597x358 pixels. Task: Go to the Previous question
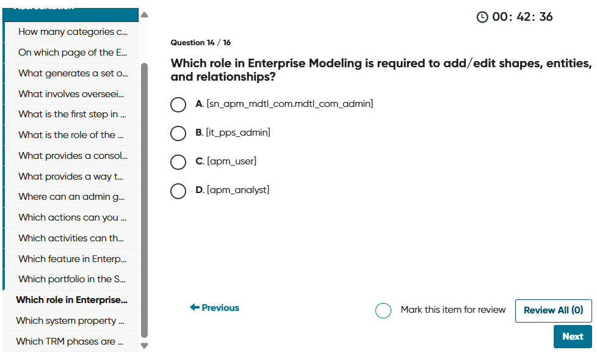[x=214, y=307]
